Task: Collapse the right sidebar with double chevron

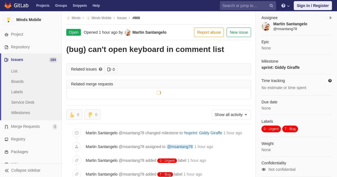Action: pos(330,18)
